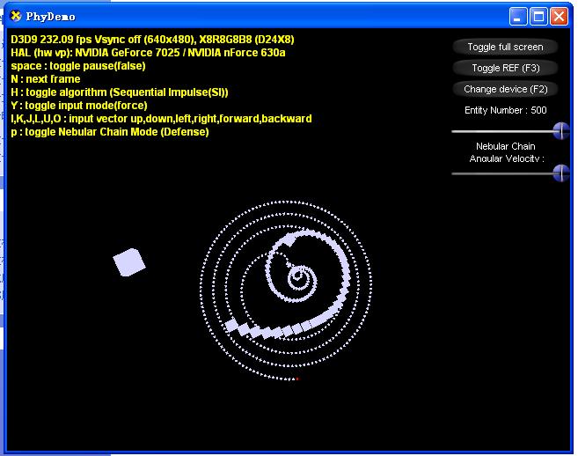Click the Entity Number slider handle
This screenshot has height=456, width=578.
561,131
